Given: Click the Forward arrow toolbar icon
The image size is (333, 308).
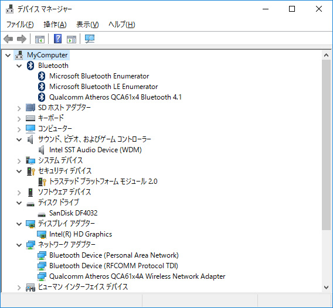Looking at the screenshot, I should (x=22, y=39).
